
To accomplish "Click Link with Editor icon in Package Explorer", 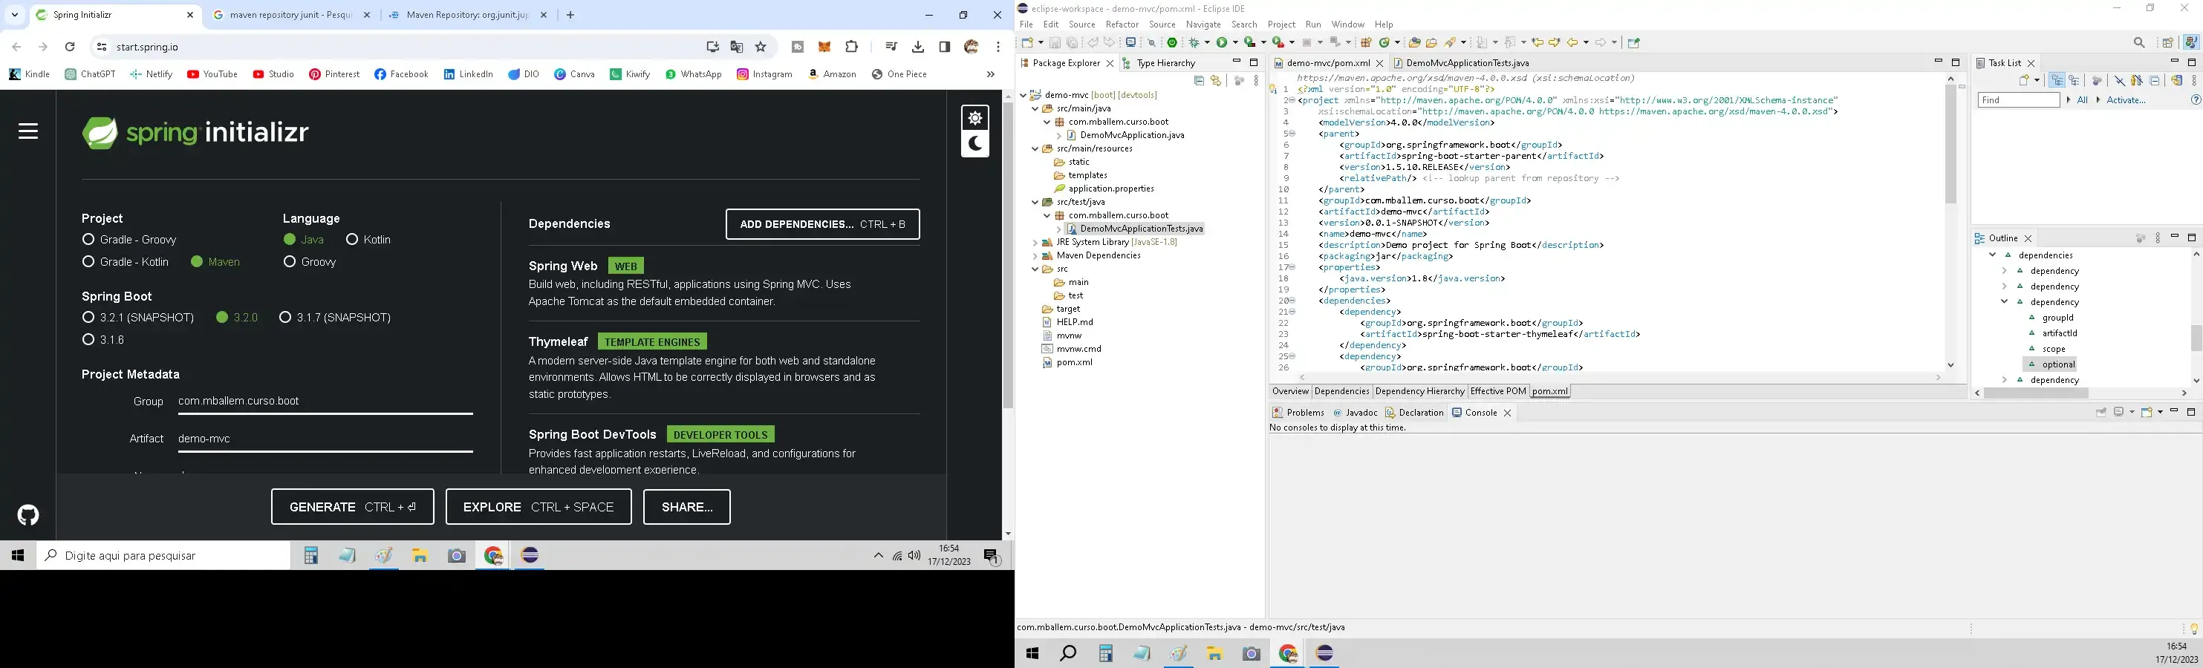I will pyautogui.click(x=1215, y=81).
